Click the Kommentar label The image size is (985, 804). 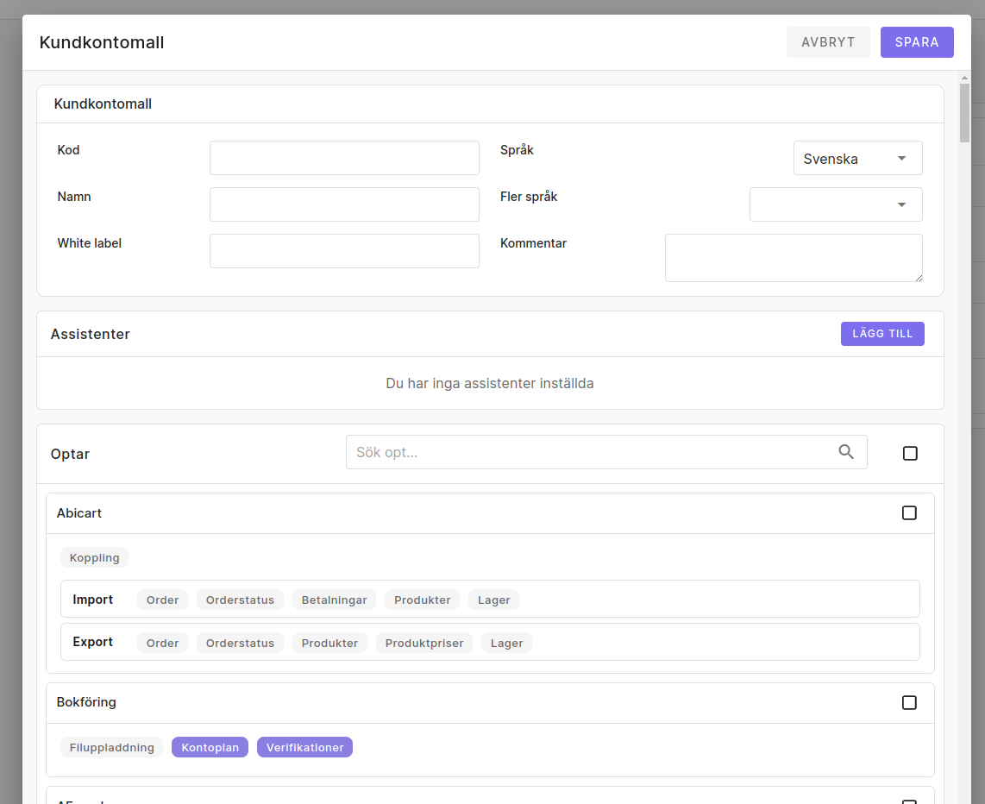click(x=533, y=243)
